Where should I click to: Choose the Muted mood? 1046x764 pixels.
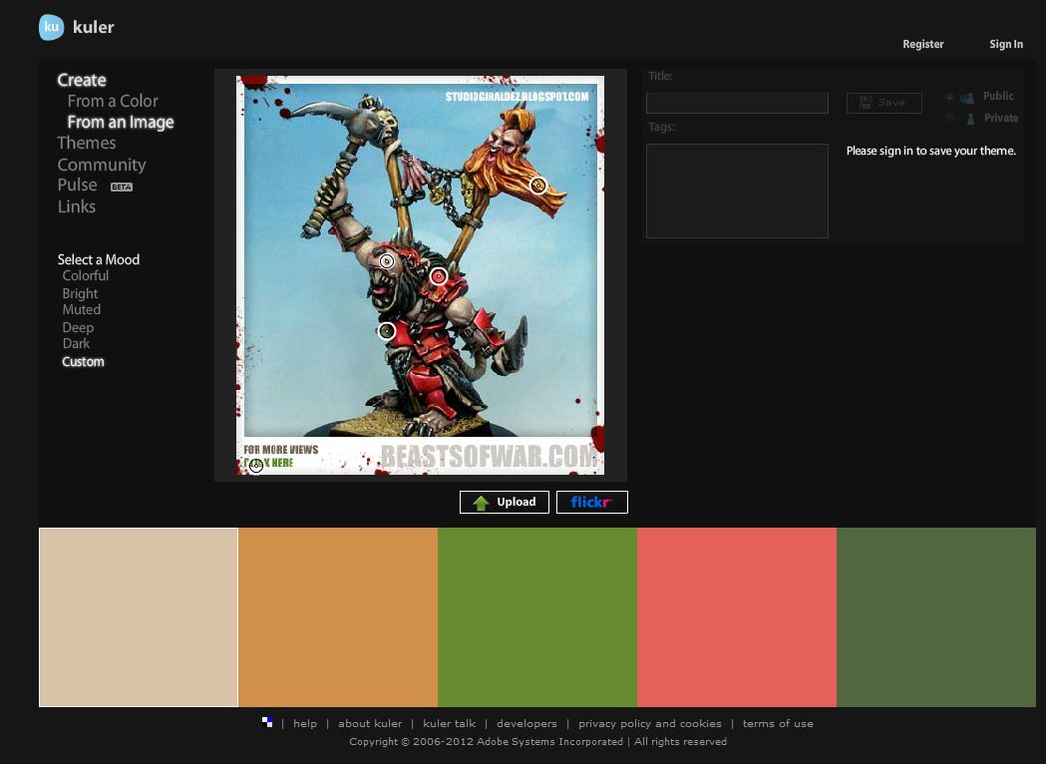pos(82,310)
